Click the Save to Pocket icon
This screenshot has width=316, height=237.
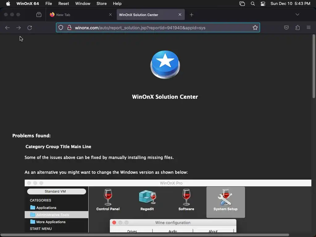click(286, 27)
